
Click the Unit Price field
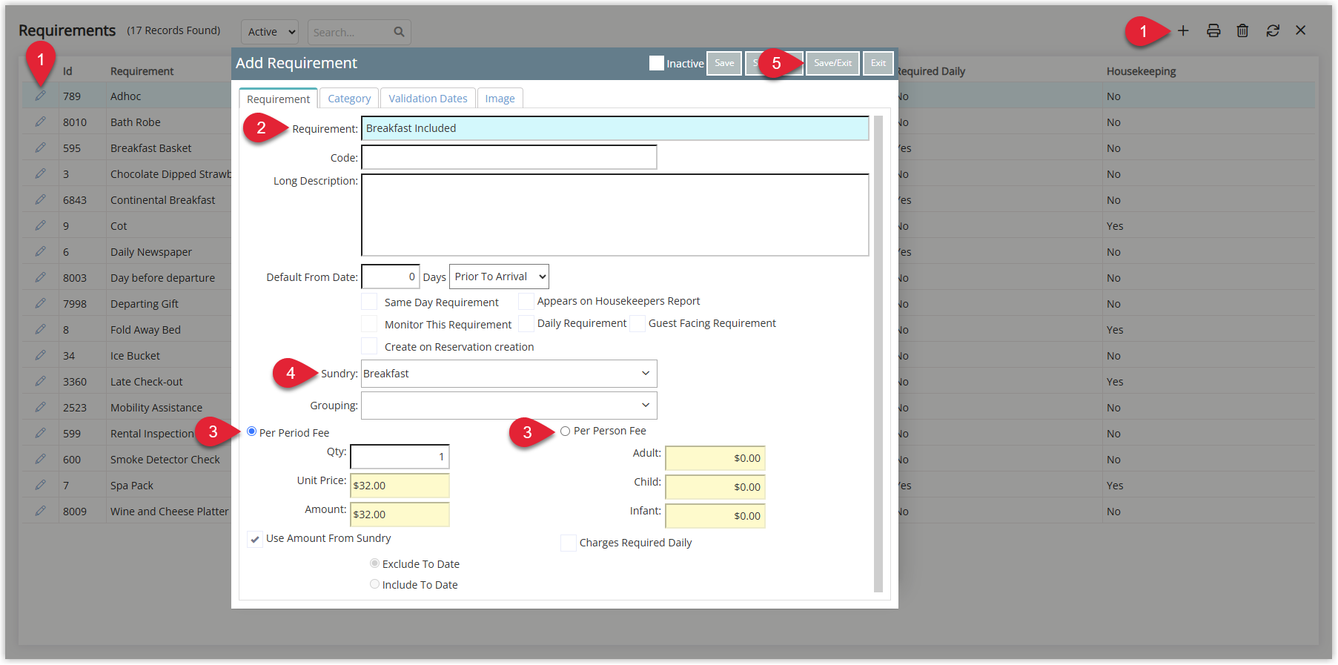pos(400,486)
